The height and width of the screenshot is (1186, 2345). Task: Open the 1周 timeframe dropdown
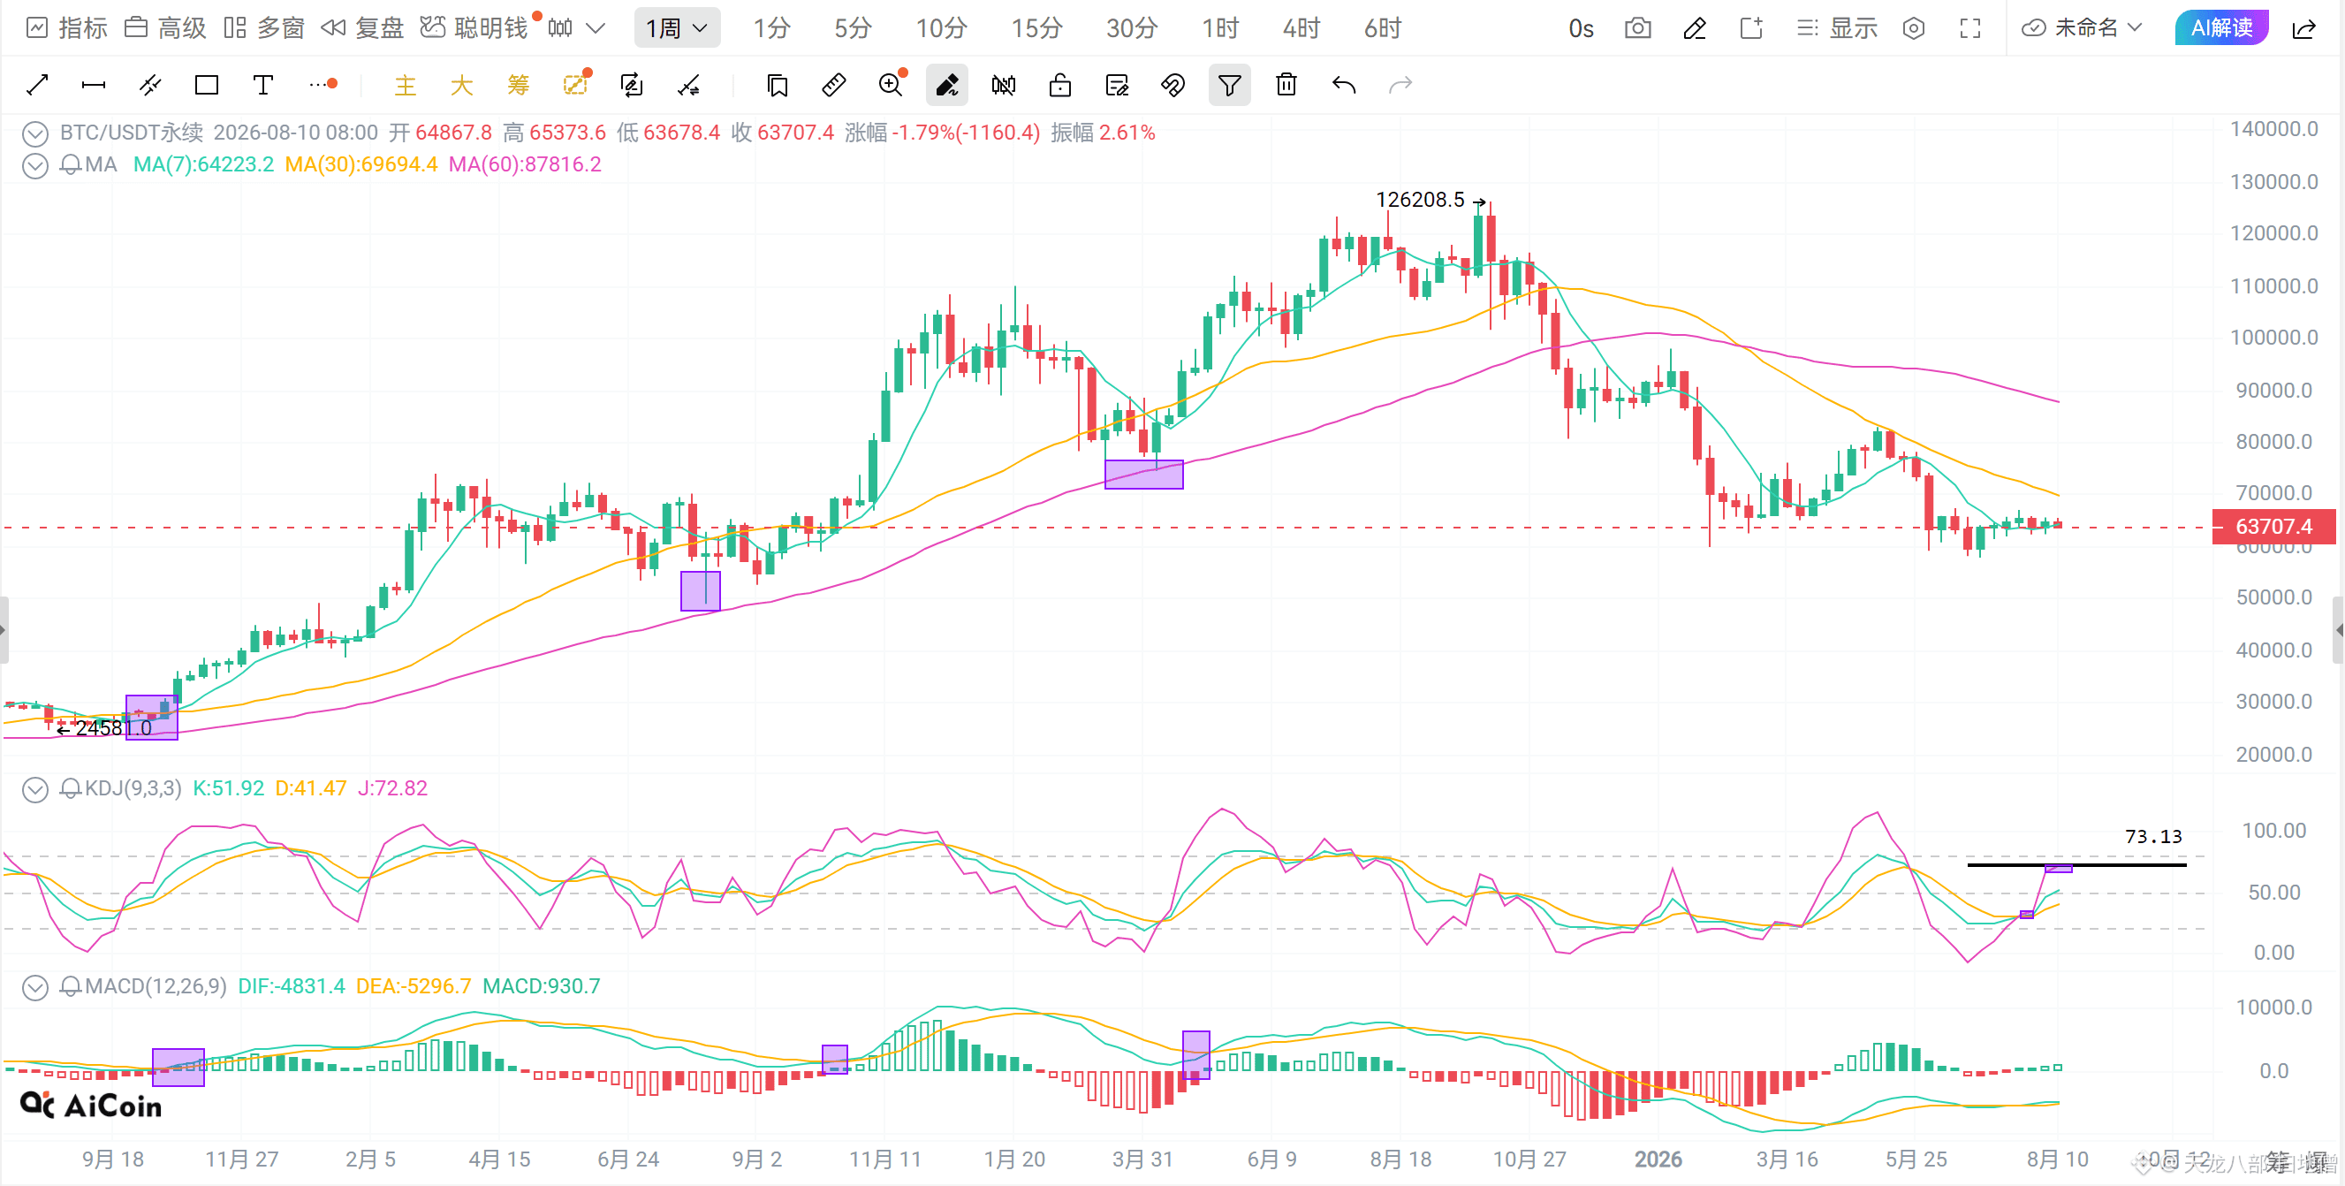pyautogui.click(x=676, y=28)
